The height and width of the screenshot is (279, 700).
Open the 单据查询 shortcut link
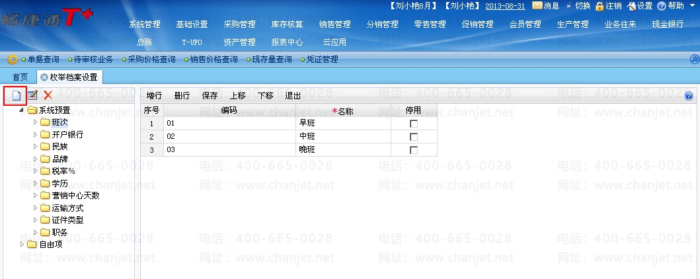(44, 60)
